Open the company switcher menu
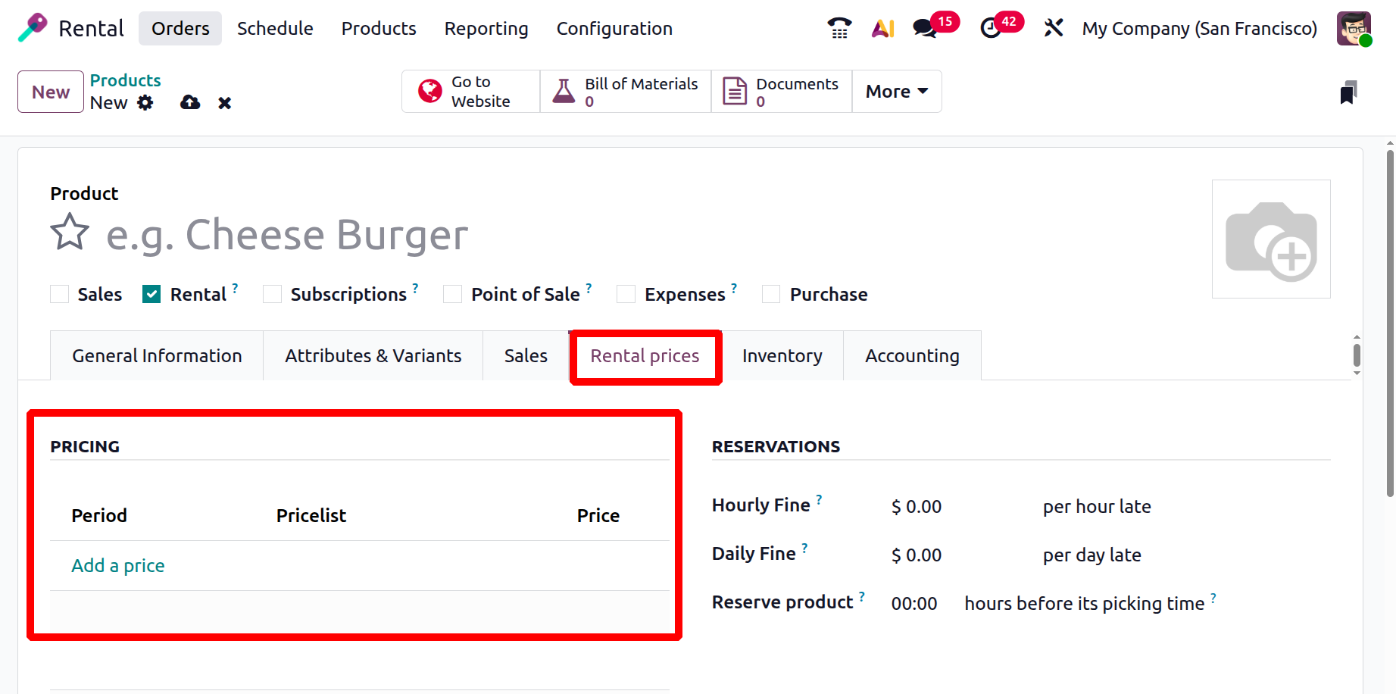Image resolution: width=1396 pixels, height=694 pixels. tap(1199, 29)
